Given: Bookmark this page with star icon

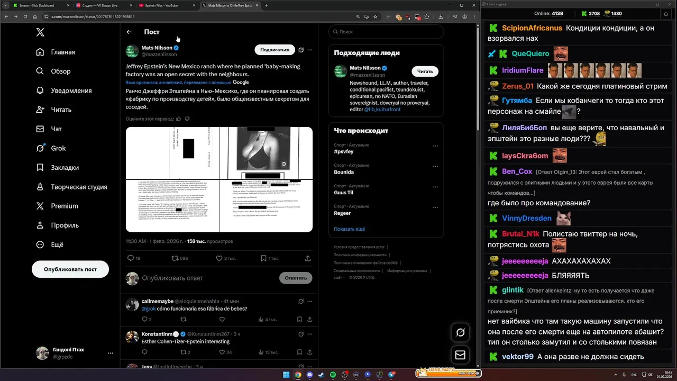Looking at the screenshot, I should (x=375, y=16).
